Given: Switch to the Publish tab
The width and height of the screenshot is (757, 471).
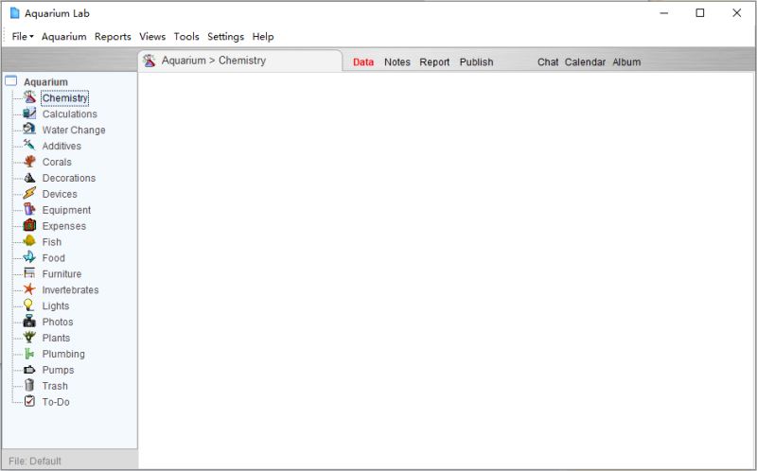Looking at the screenshot, I should [476, 62].
